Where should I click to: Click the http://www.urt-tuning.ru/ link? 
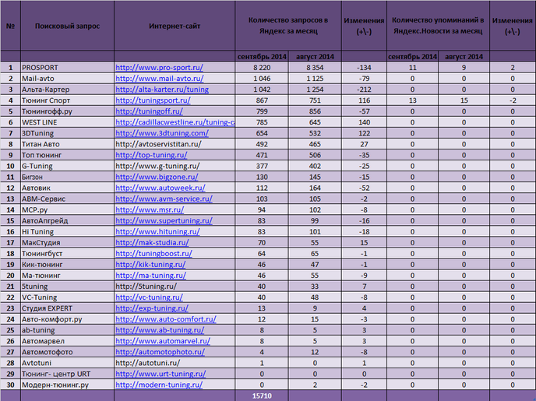point(160,374)
